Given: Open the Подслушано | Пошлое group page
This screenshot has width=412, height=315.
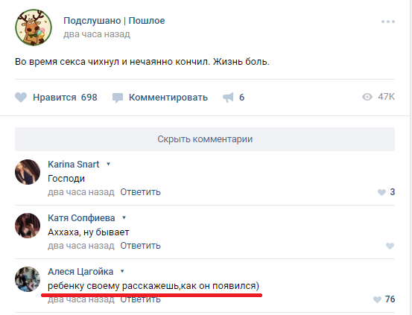Looking at the screenshot, I should click(114, 21).
